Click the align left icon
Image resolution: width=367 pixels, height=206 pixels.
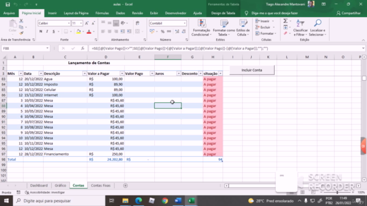coord(103,31)
